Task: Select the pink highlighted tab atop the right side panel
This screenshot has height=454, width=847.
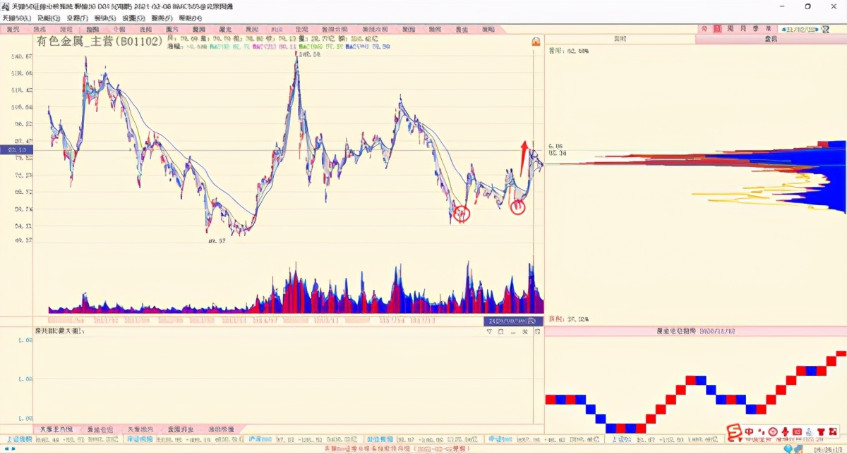Action: click(771, 39)
